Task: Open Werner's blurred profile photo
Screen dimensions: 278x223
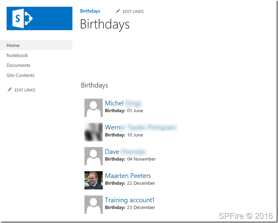Action: point(93,132)
